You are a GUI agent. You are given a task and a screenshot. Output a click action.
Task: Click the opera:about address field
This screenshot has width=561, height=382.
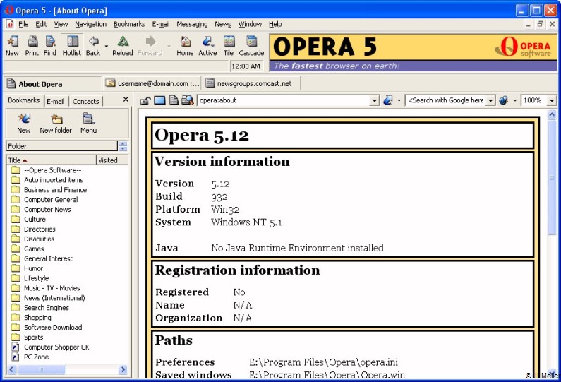284,100
